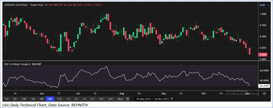This screenshot has width=273, height=108.
Task: Set chart range to 5Y
Action: click(92, 99)
